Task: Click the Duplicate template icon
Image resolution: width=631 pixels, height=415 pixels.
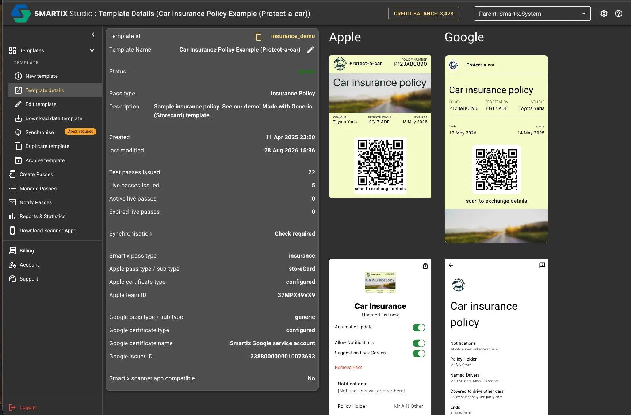Action: [18, 146]
